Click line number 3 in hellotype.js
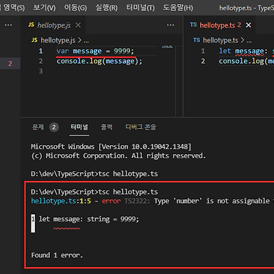 pyautogui.click(x=40, y=71)
